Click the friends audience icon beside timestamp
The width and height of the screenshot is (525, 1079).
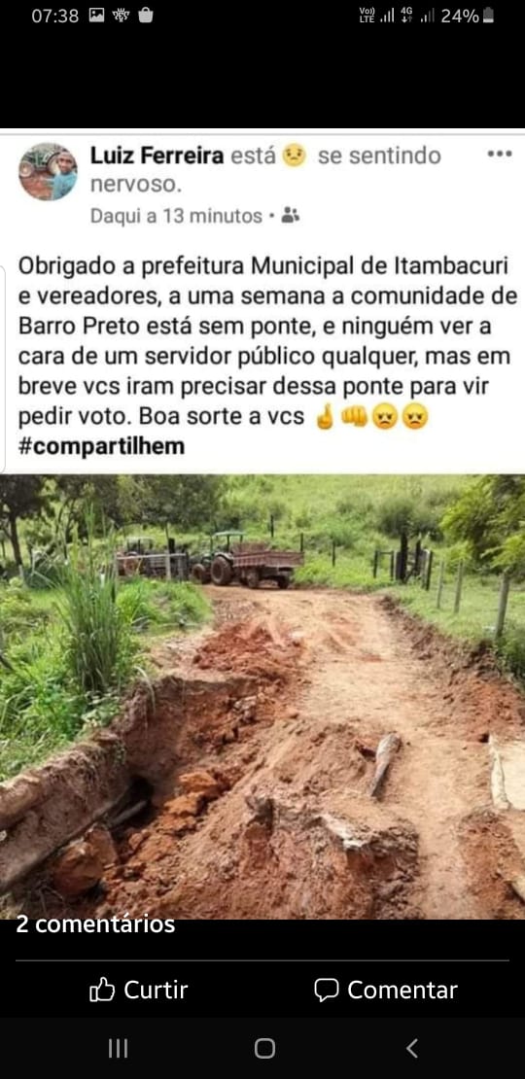tap(291, 216)
